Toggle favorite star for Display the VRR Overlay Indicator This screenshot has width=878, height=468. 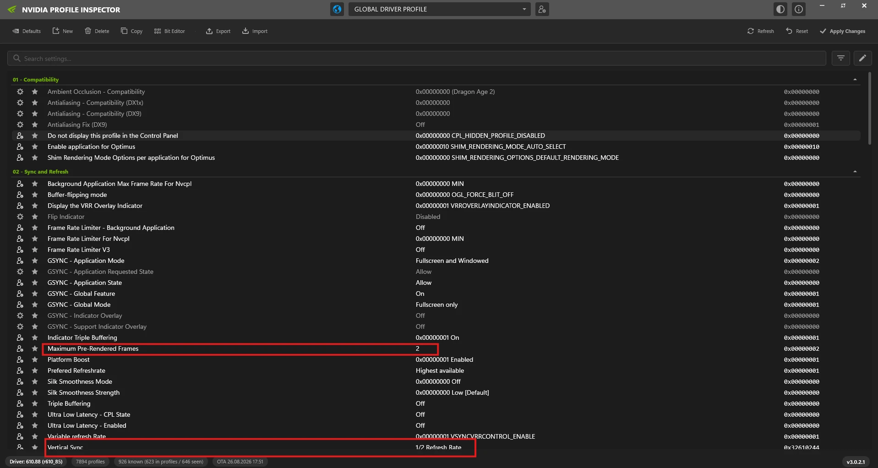(x=35, y=206)
